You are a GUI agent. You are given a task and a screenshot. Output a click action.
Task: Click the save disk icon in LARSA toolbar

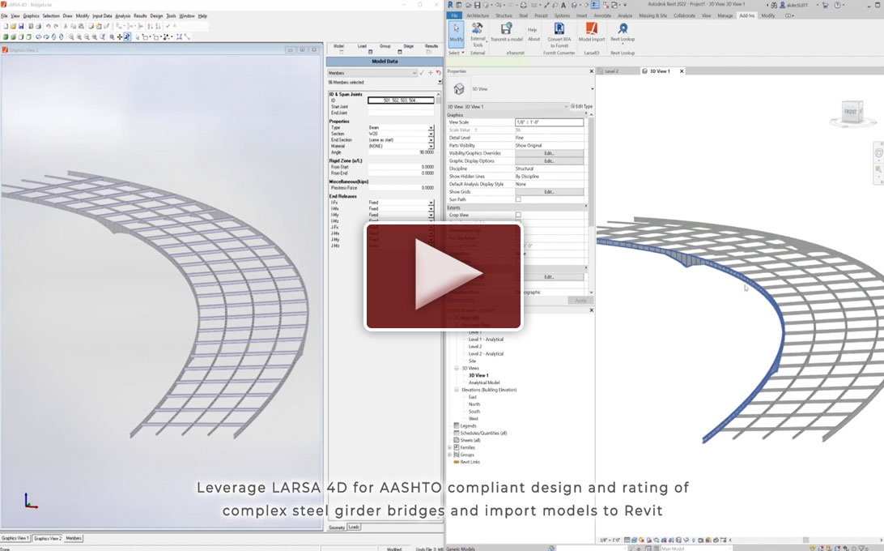pos(21,26)
